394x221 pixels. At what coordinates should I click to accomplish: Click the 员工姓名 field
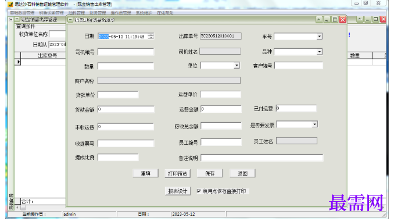pyautogui.click(x=296, y=141)
